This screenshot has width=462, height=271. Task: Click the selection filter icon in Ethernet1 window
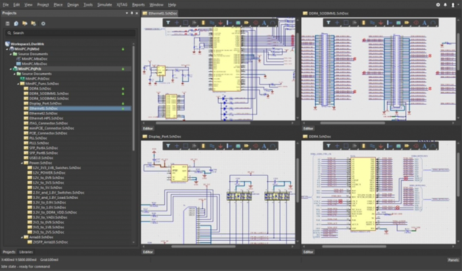(168, 23)
